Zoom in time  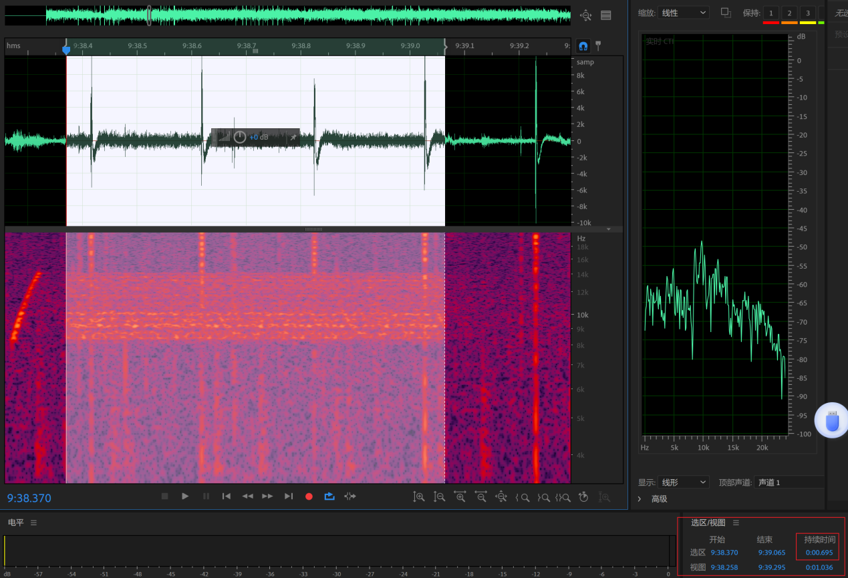(460, 497)
